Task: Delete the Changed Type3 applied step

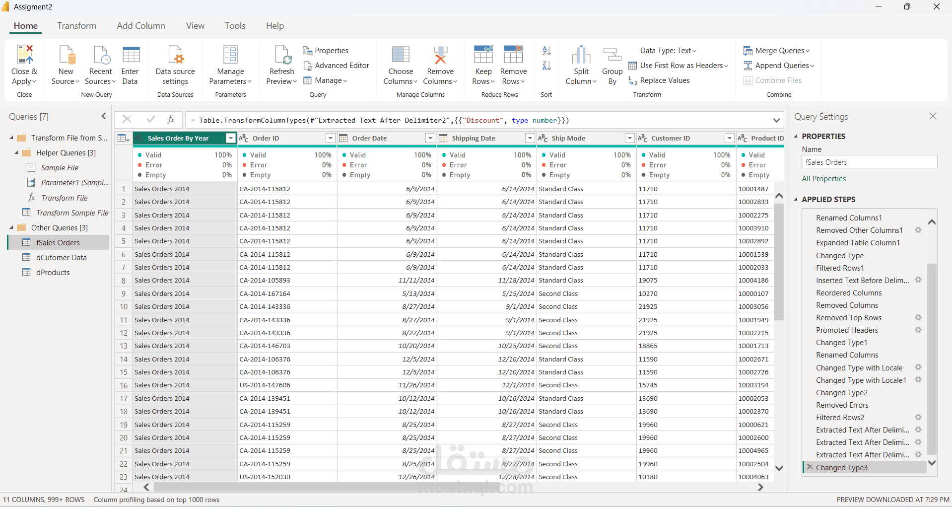Action: coord(810,467)
